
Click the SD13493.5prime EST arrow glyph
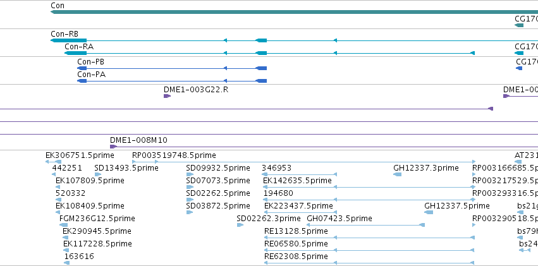(x=98, y=174)
